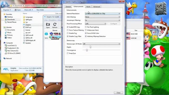Click the Banner column header
Image resolution: width=169 pixels, height=95 pixels.
pos(55,30)
